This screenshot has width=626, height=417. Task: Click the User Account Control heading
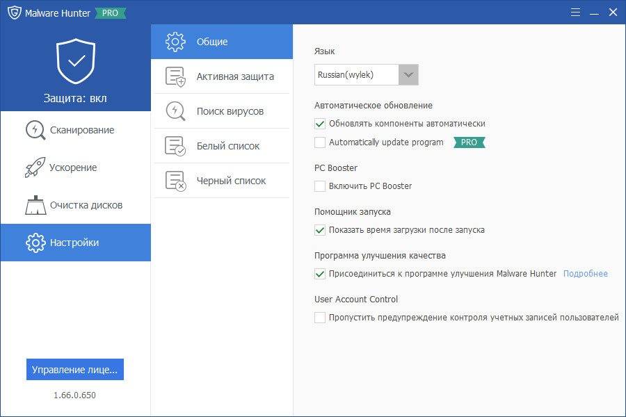(356, 300)
